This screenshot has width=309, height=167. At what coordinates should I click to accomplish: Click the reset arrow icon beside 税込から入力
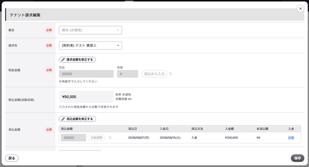tap(171, 74)
